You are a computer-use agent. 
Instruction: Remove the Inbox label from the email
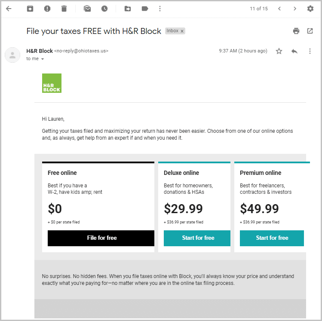point(182,31)
